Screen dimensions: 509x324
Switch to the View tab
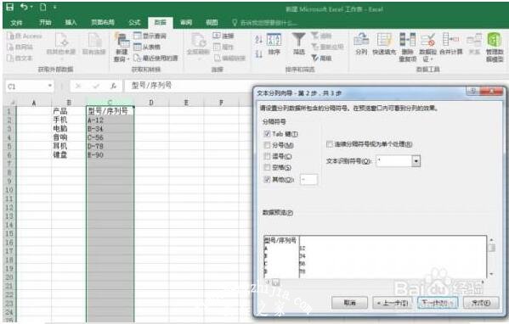(x=212, y=22)
